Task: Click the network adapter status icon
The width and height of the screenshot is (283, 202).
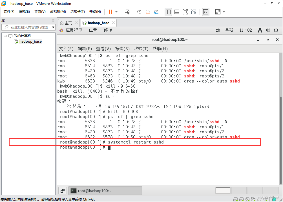Action: point(254,199)
